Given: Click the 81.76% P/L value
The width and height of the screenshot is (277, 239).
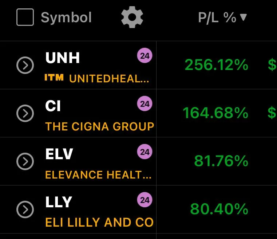Looking at the screenshot, I should pyautogui.click(x=221, y=161).
